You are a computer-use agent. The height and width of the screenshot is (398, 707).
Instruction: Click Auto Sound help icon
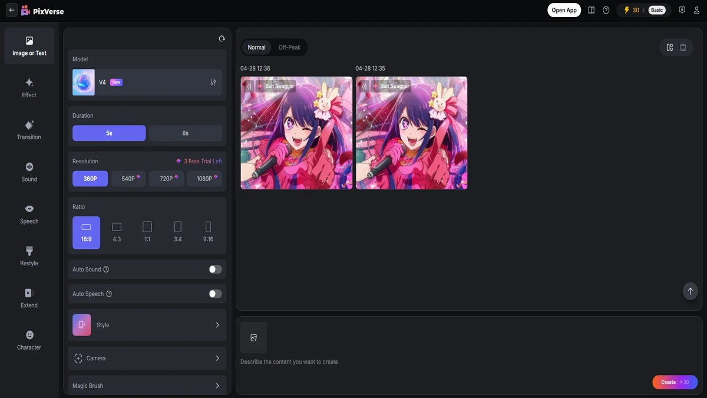pyautogui.click(x=106, y=269)
